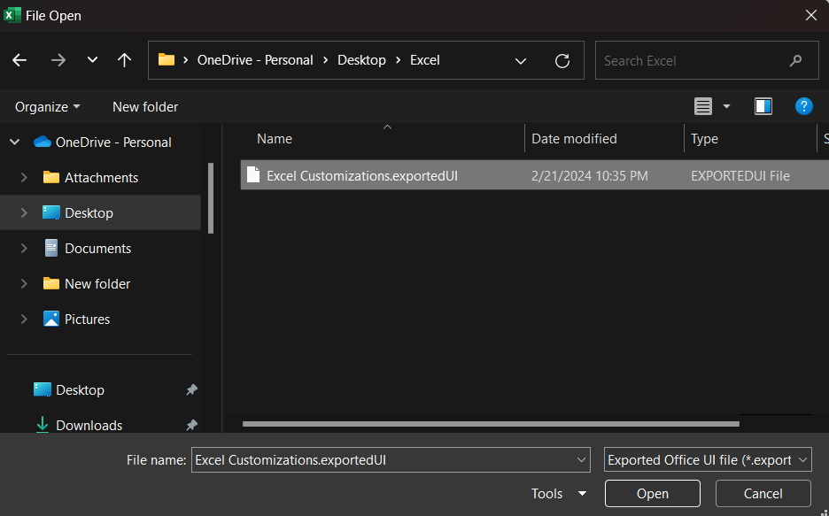The width and height of the screenshot is (829, 516).
Task: Click the file icon of Excel Customizations
Action: pyautogui.click(x=253, y=175)
